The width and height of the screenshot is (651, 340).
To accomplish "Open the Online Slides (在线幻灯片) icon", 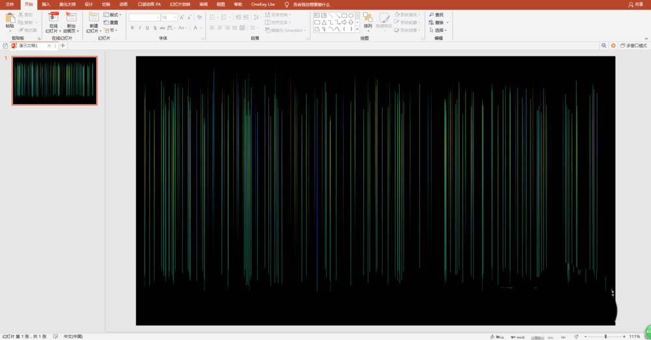I will [53, 18].
